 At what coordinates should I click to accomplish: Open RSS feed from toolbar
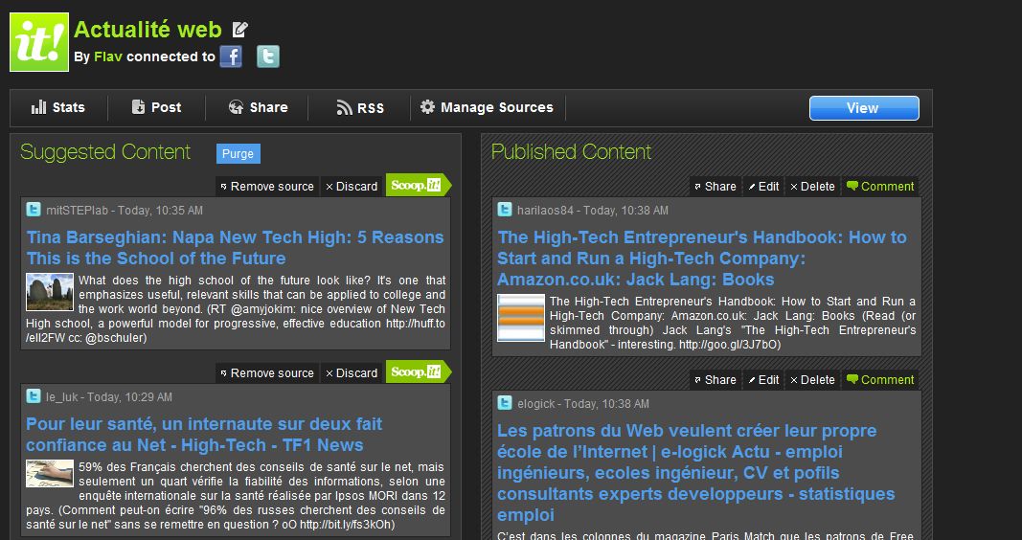360,108
